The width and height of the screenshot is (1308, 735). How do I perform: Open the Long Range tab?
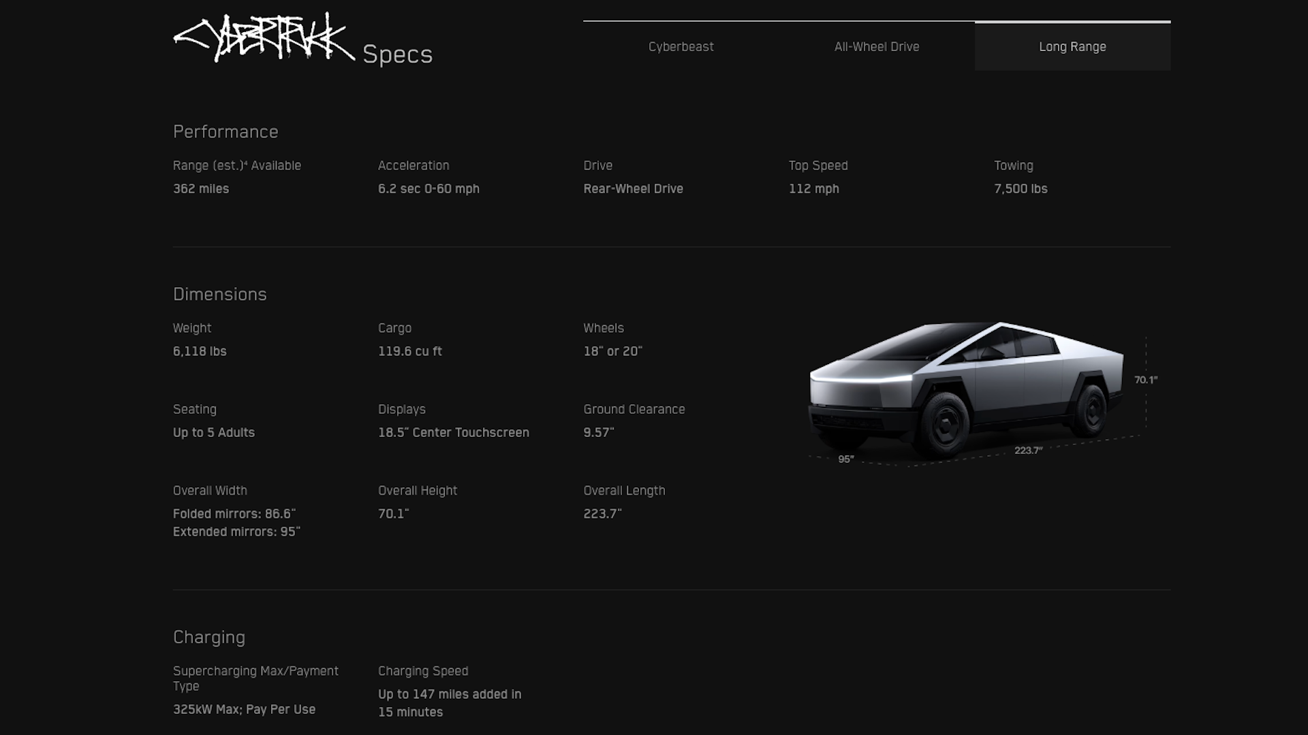[1072, 46]
